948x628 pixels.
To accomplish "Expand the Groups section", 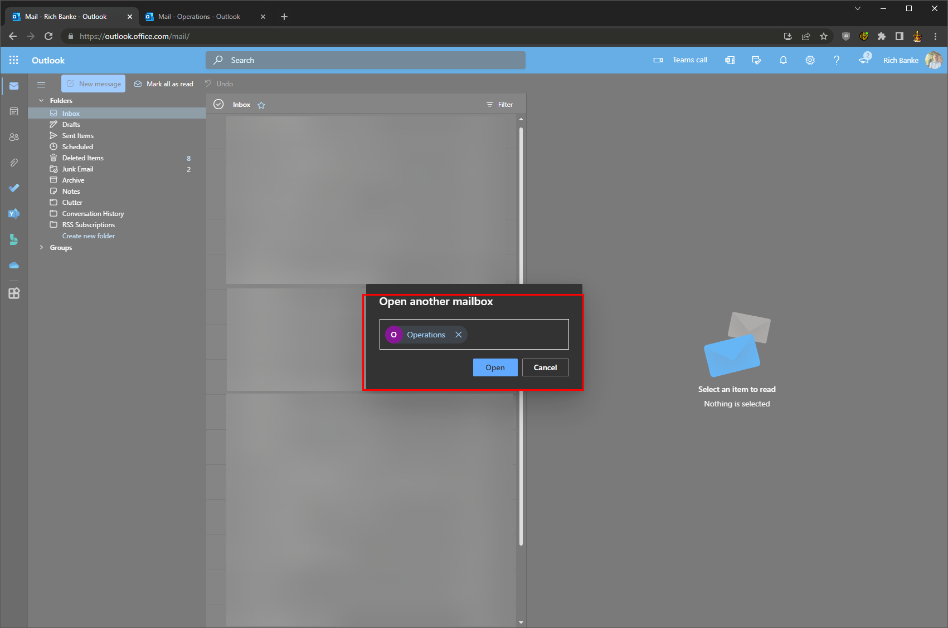I will tap(41, 247).
